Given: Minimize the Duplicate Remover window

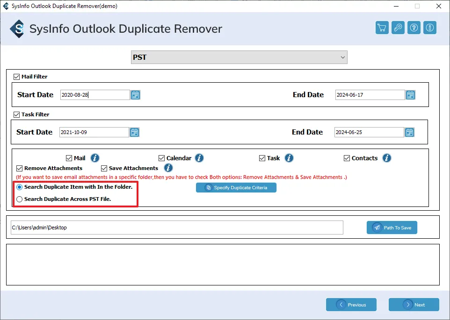Looking at the screenshot, I should point(396,6).
